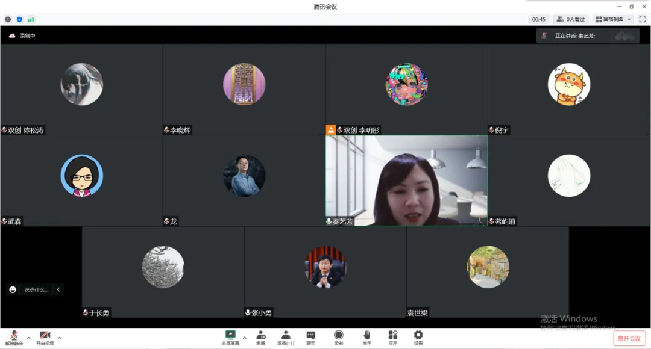Open the settings (设置) gear
This screenshot has height=349, width=651.
coord(418,337)
